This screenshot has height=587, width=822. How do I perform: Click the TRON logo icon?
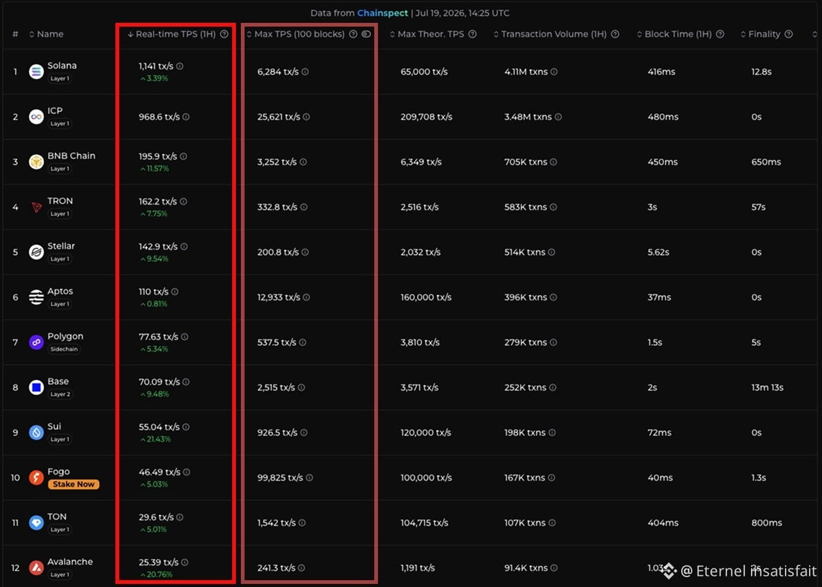[36, 207]
